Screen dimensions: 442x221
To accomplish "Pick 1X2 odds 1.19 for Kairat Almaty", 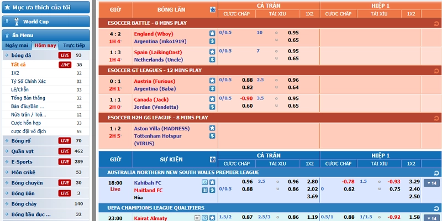I will (312, 217).
